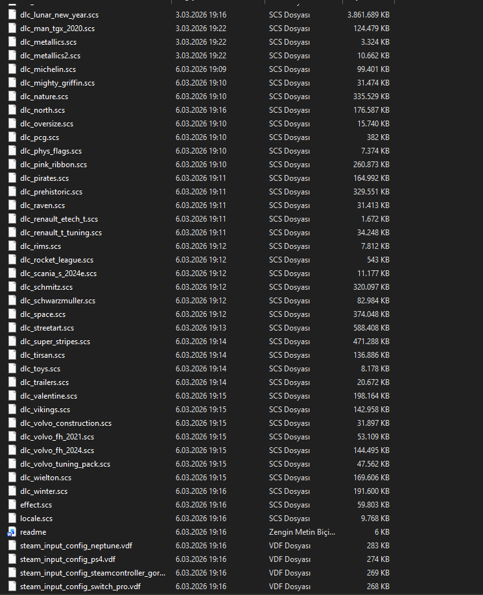Click the 283 KB size of steam_input_config_neptune
The width and height of the screenshot is (483, 595).
coord(377,546)
